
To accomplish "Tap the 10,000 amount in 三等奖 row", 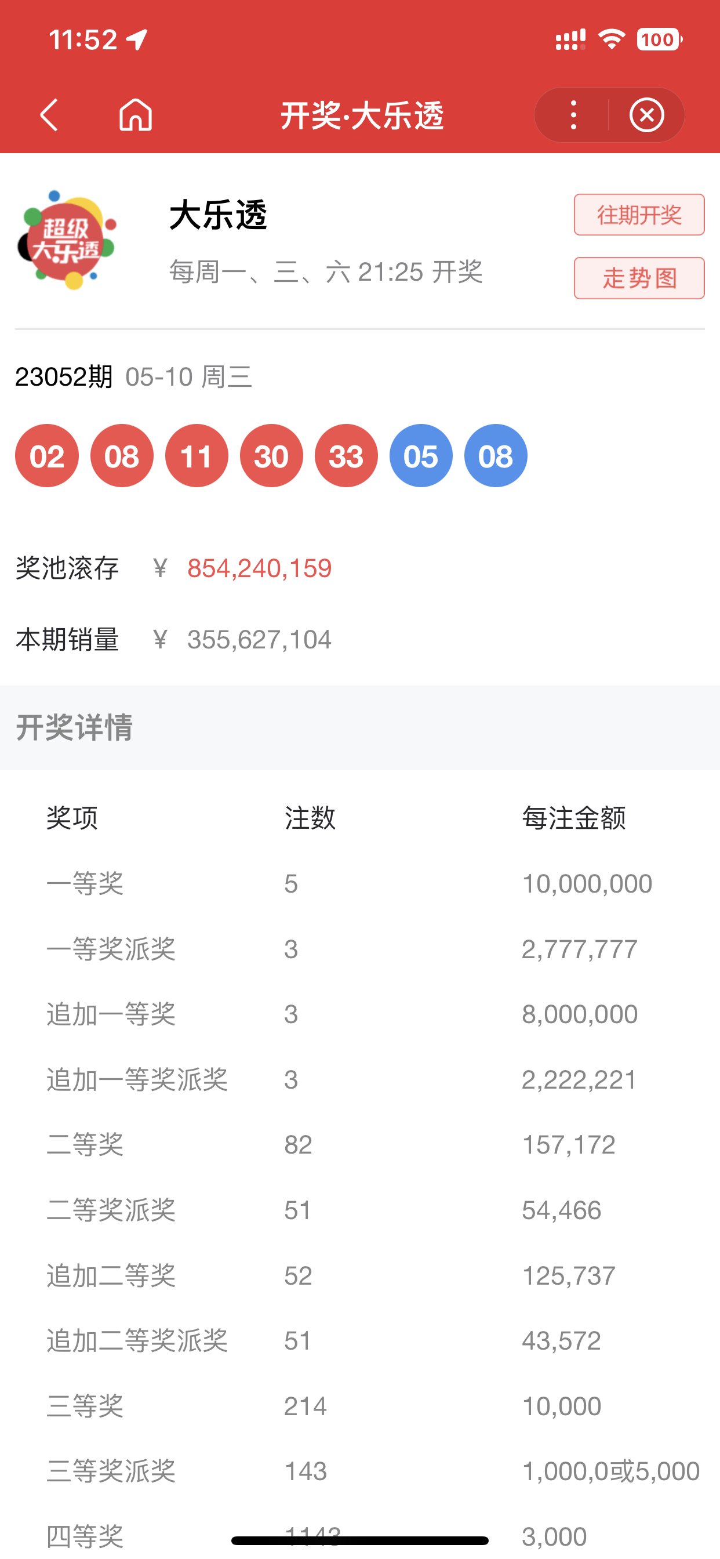I will point(562,1406).
